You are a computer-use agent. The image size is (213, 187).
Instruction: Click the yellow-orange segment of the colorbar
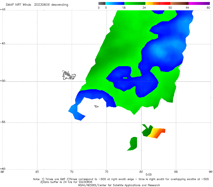(x=153, y=3)
